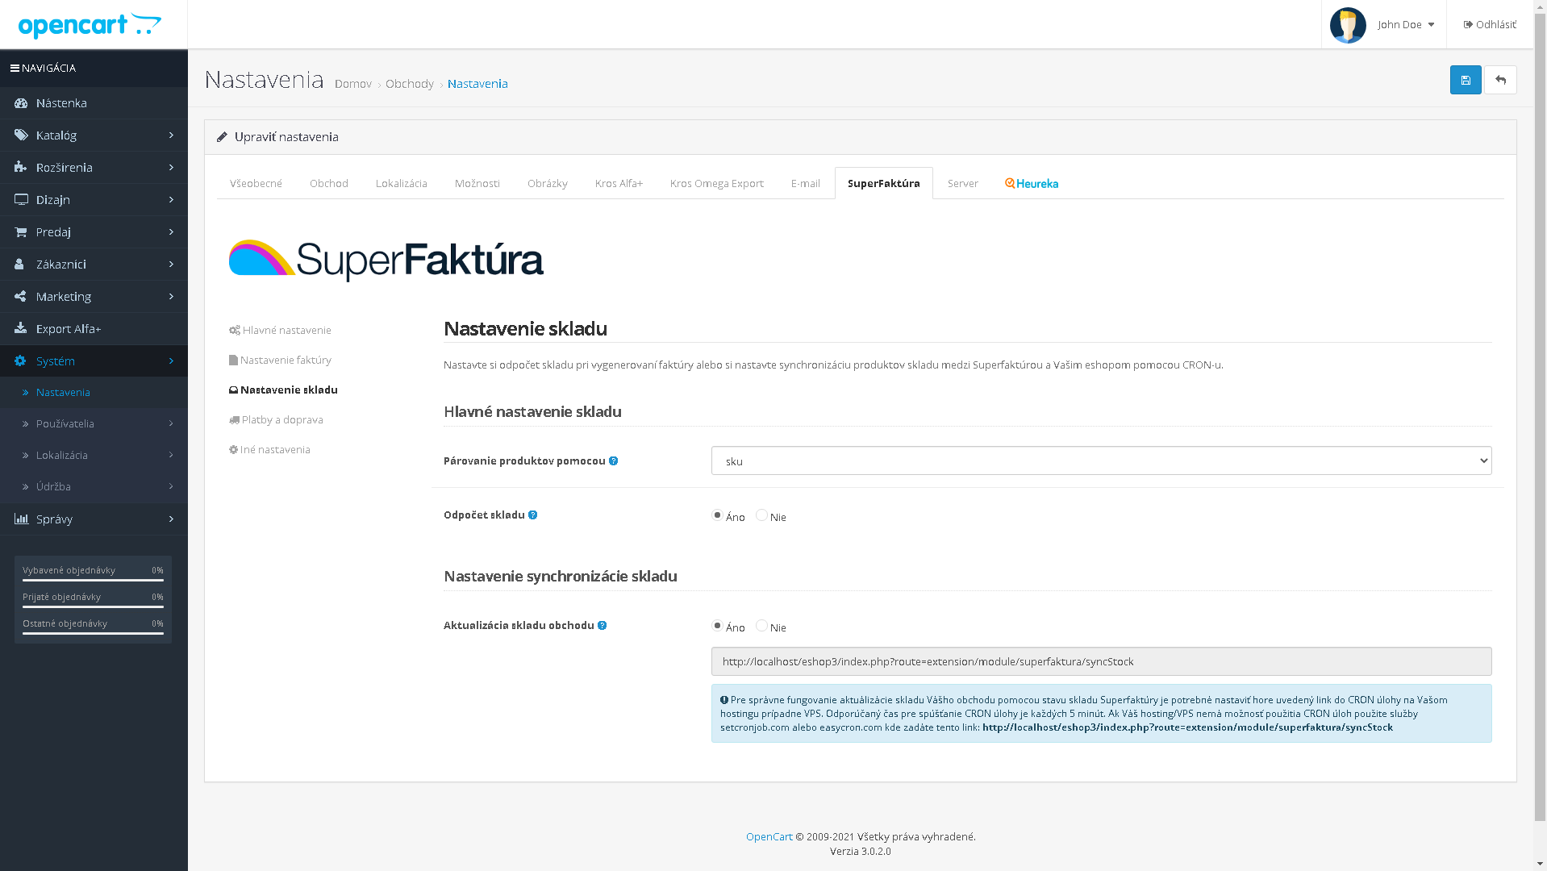Switch to the Heureka tab
Viewport: 1547px width, 871px height.
tap(1031, 184)
